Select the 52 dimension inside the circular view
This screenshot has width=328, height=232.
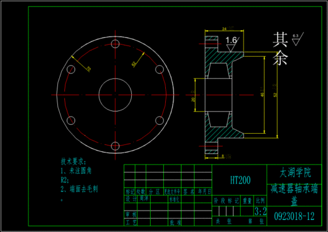[x=134, y=64]
